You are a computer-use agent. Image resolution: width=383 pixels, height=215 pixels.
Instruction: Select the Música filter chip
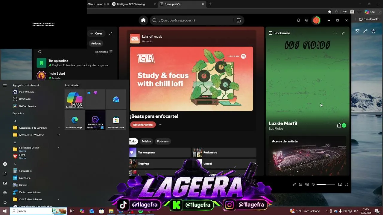146,141
